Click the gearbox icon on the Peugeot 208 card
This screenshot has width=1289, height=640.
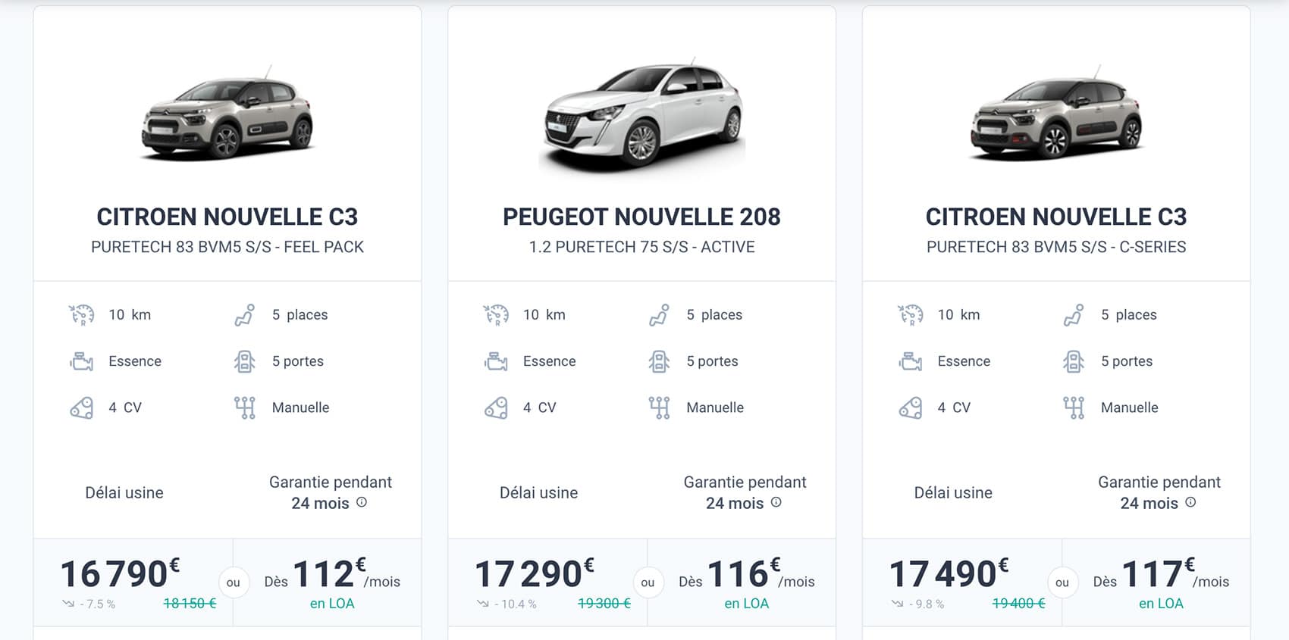click(659, 407)
